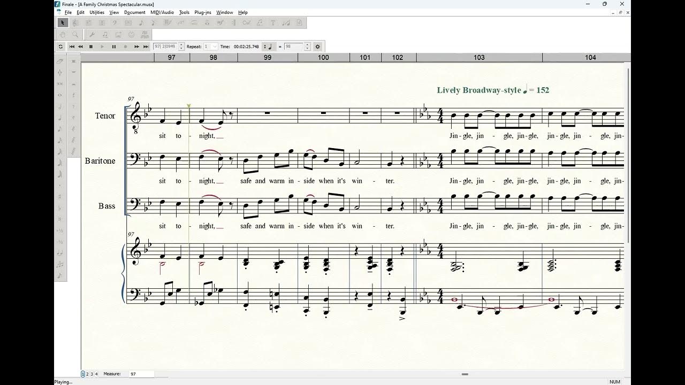The image size is (685, 385).
Task: Pause playback
Action: point(114,47)
